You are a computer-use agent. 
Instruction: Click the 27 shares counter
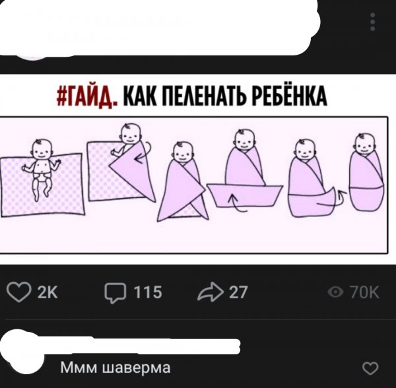pyautogui.click(x=238, y=292)
